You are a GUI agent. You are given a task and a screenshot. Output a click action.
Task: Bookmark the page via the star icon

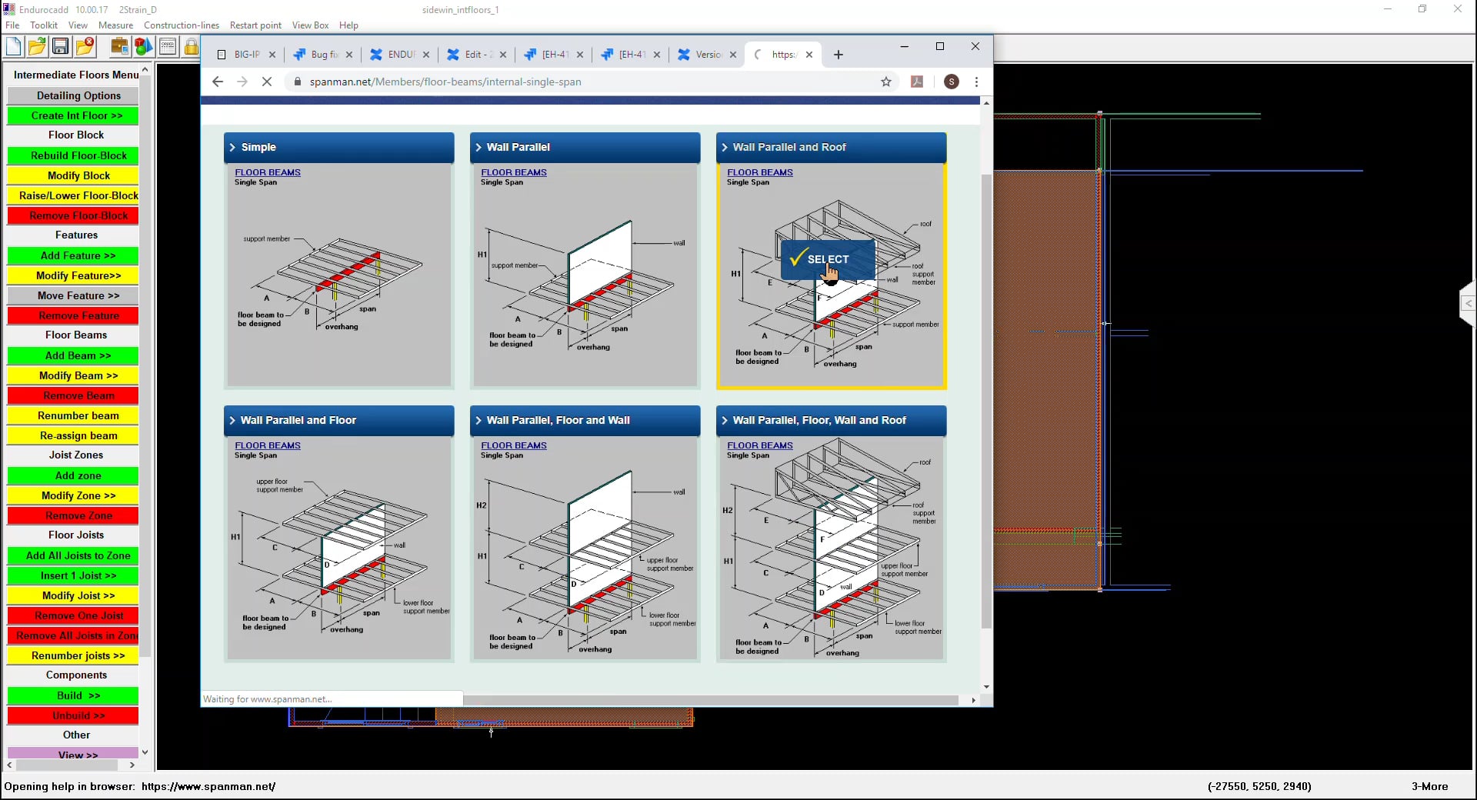[x=886, y=82]
